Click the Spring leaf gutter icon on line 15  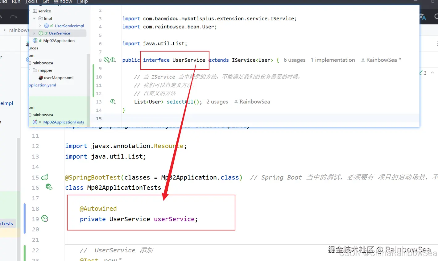pos(45,177)
